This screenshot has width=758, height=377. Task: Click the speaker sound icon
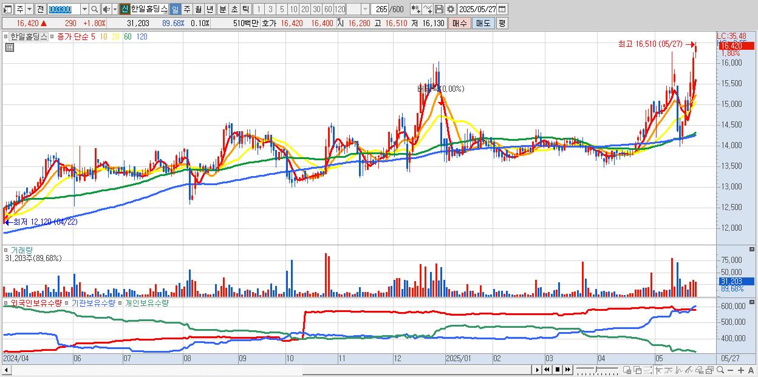pyautogui.click(x=106, y=9)
